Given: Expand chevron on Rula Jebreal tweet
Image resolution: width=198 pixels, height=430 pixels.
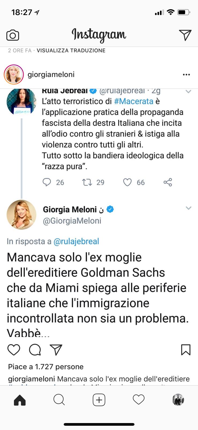Looking at the screenshot, I should click(188, 92).
